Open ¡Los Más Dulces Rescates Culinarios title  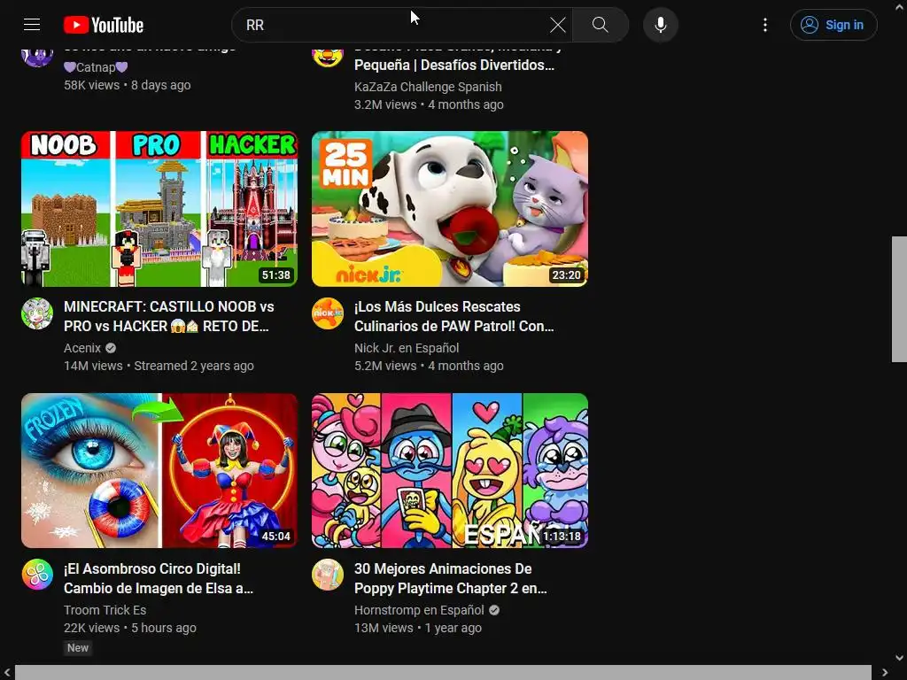(x=454, y=316)
